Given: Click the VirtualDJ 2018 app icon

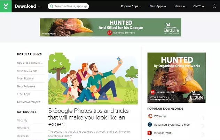Looking at the screenshot, I should (150, 133).
